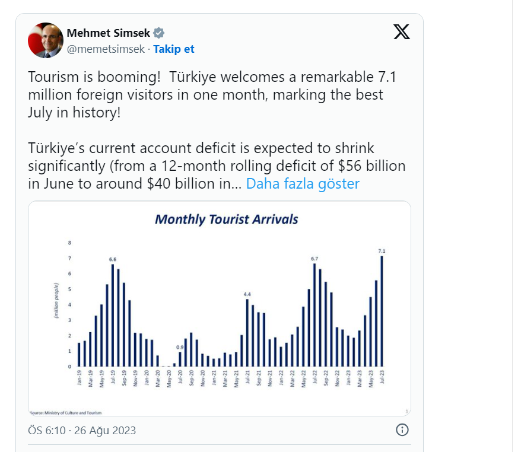The height and width of the screenshot is (452, 521).
Task: Click the Jul-20 bar labeled 0.9
Action: [x=180, y=359]
